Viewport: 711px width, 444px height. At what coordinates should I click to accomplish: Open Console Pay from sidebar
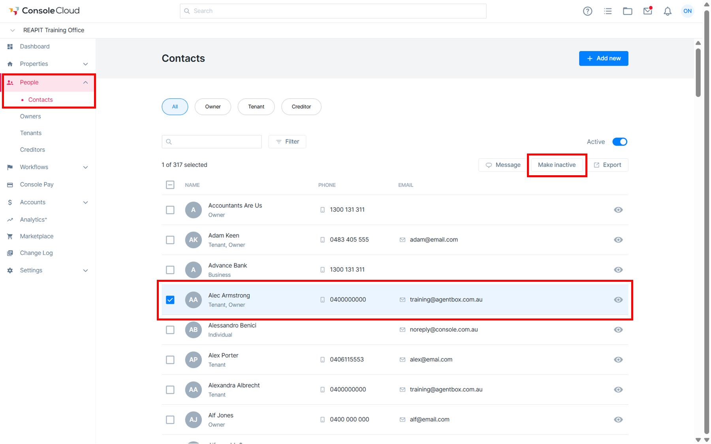(x=37, y=185)
